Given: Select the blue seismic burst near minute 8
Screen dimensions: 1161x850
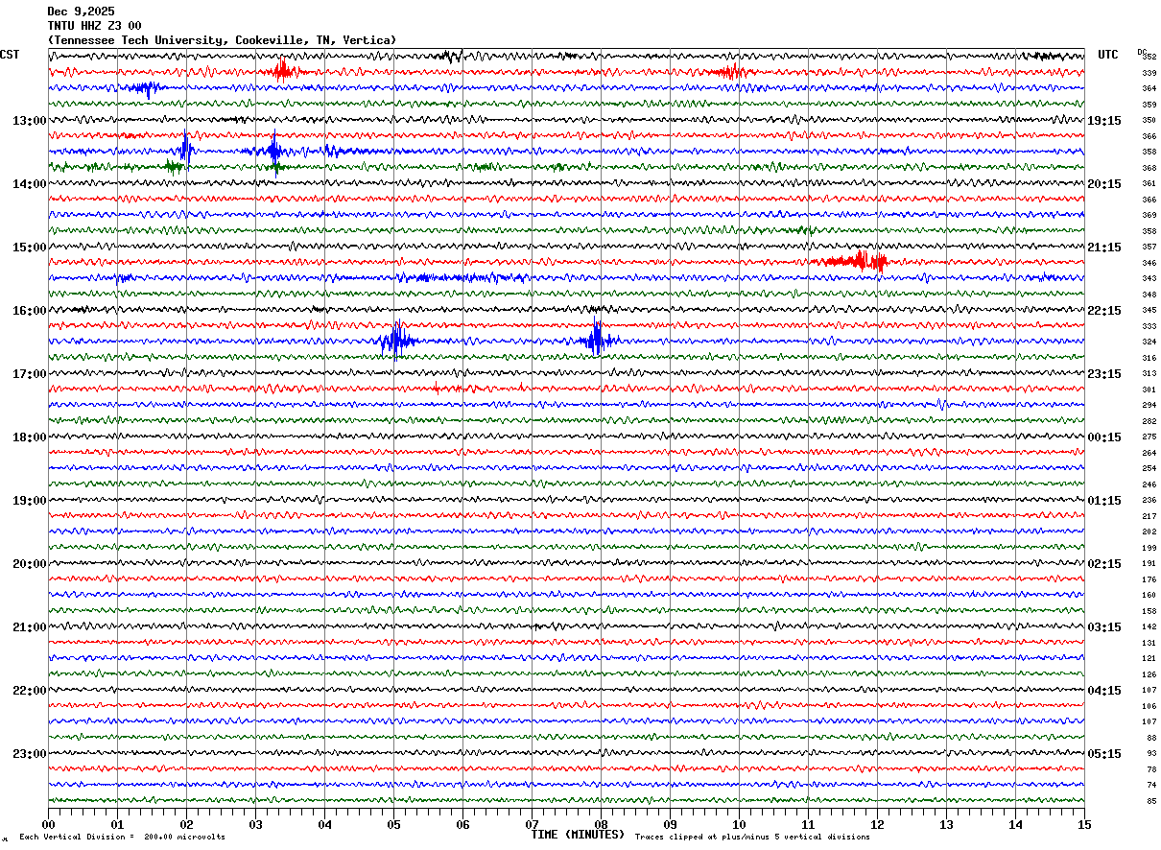Looking at the screenshot, I should pos(597,340).
